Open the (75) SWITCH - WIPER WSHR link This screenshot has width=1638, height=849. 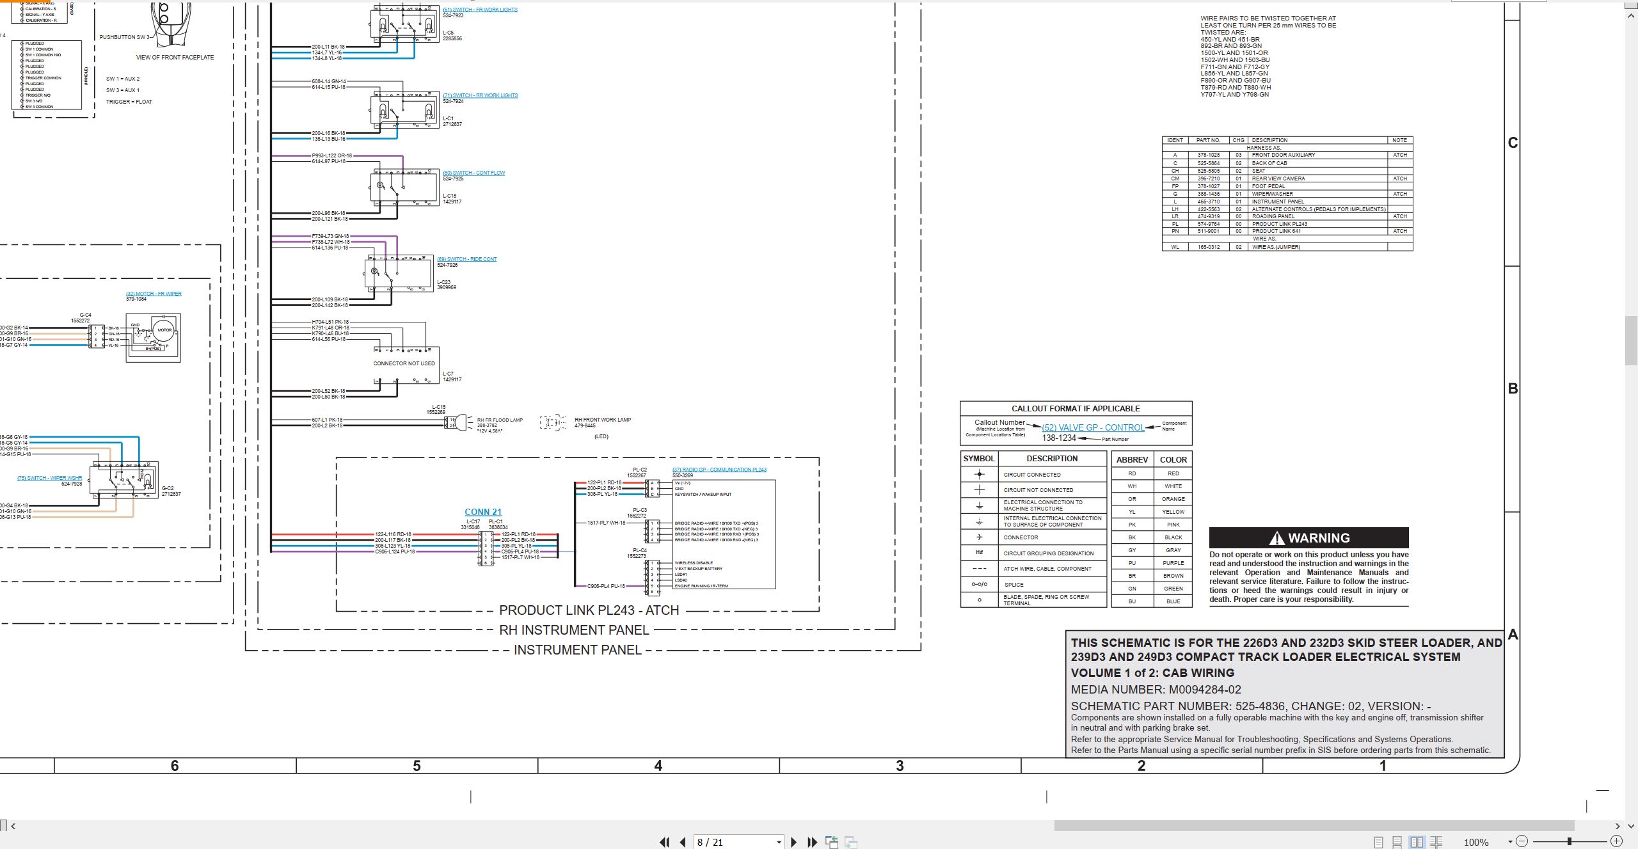click(x=50, y=478)
